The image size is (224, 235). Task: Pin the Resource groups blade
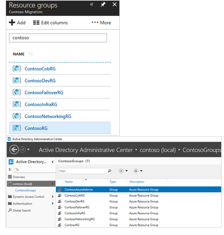pos(103,5)
